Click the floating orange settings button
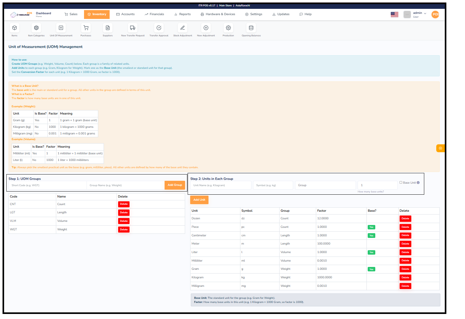465x319 pixels. tap(440, 148)
